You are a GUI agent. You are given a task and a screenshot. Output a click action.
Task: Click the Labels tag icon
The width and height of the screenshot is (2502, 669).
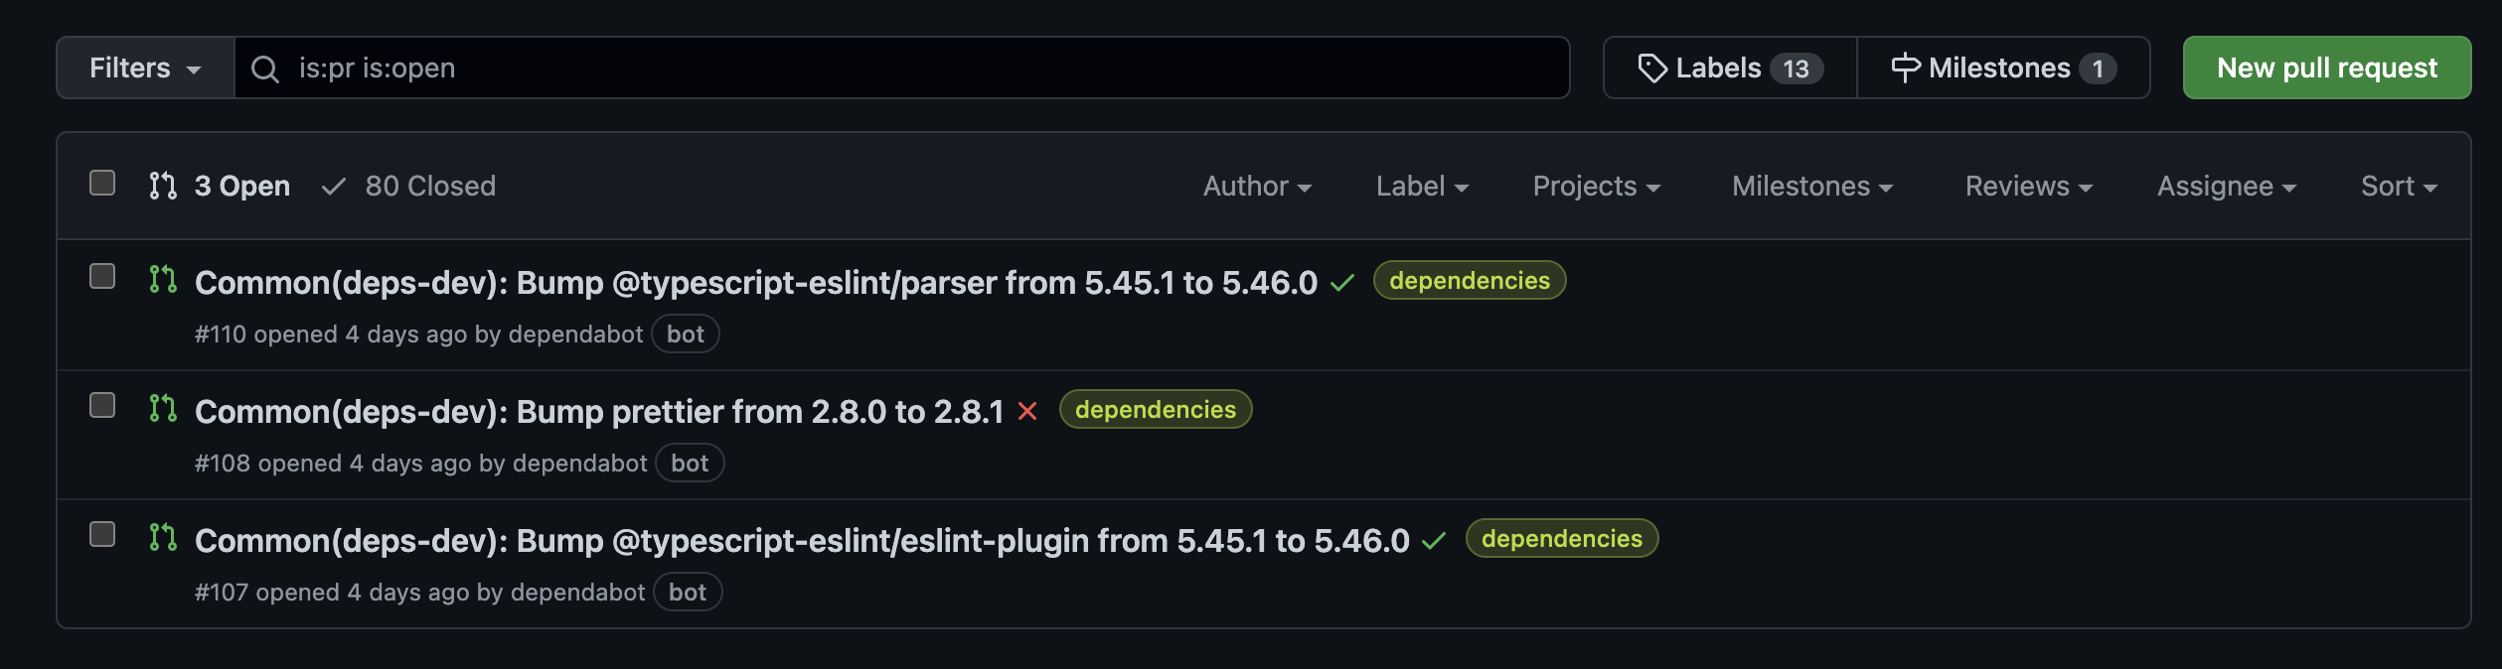pyautogui.click(x=1651, y=68)
